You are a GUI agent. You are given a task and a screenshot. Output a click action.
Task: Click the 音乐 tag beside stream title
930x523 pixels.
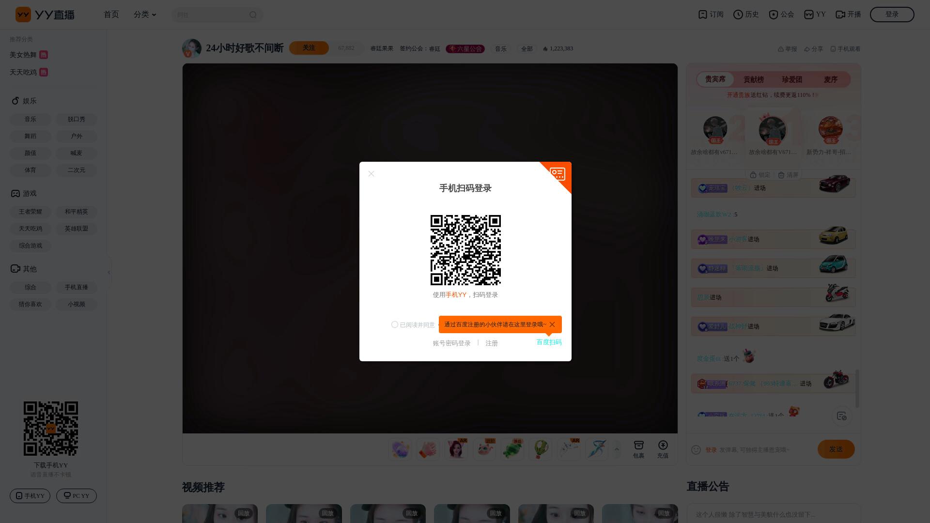coord(500,49)
